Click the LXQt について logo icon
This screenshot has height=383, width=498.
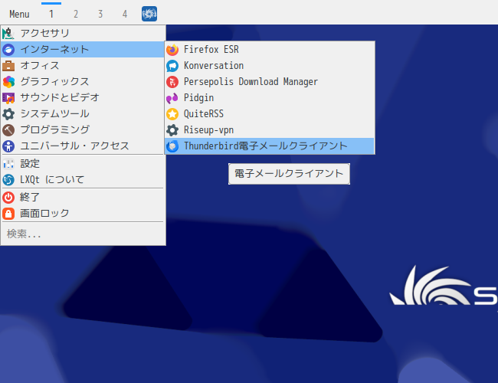click(8, 180)
